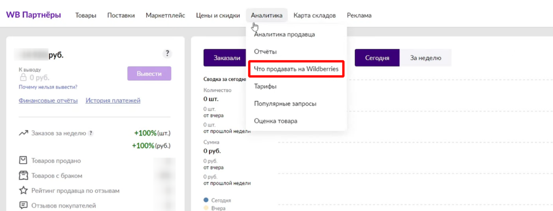Viewport: 553px width, 211px height.
Task: Select Аналитика продавца from the dropdown
Action: click(284, 34)
